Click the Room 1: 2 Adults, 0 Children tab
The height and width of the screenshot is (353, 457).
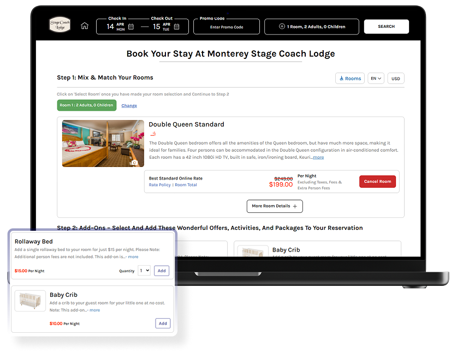(x=87, y=105)
